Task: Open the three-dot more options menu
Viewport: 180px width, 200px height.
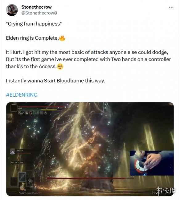Action: coord(171,7)
